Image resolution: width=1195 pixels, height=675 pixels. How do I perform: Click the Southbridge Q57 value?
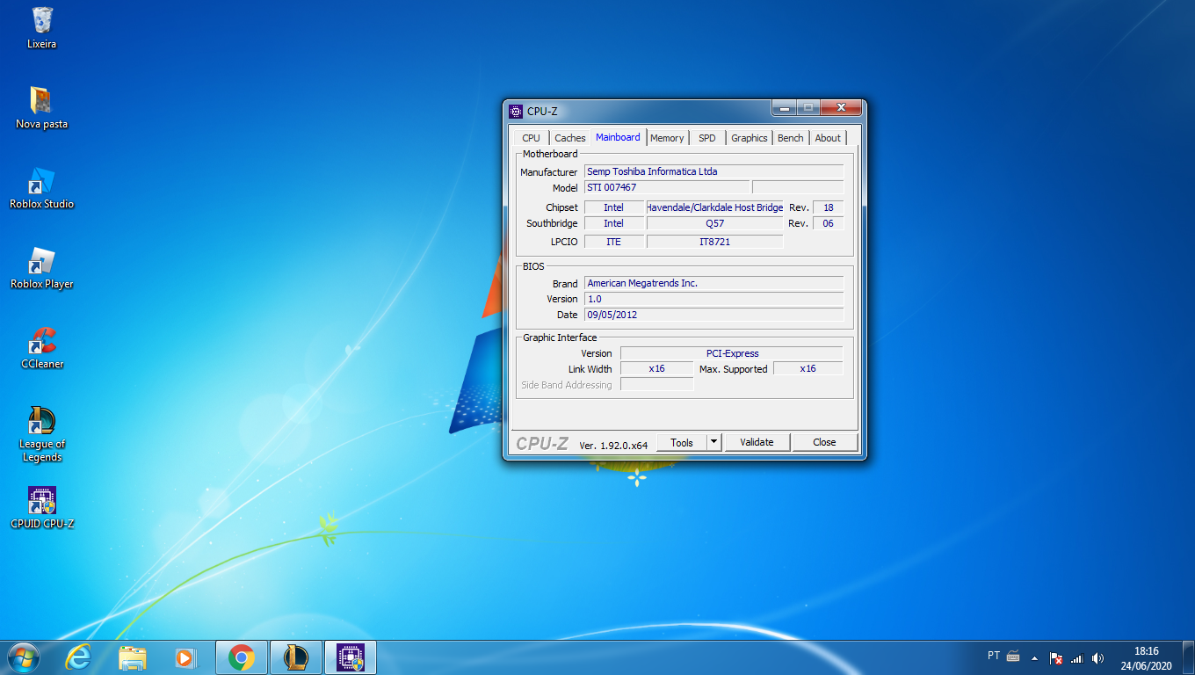pos(714,223)
